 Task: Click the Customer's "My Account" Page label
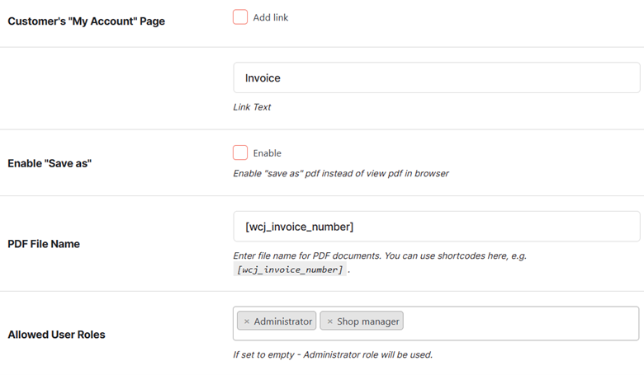click(x=86, y=21)
